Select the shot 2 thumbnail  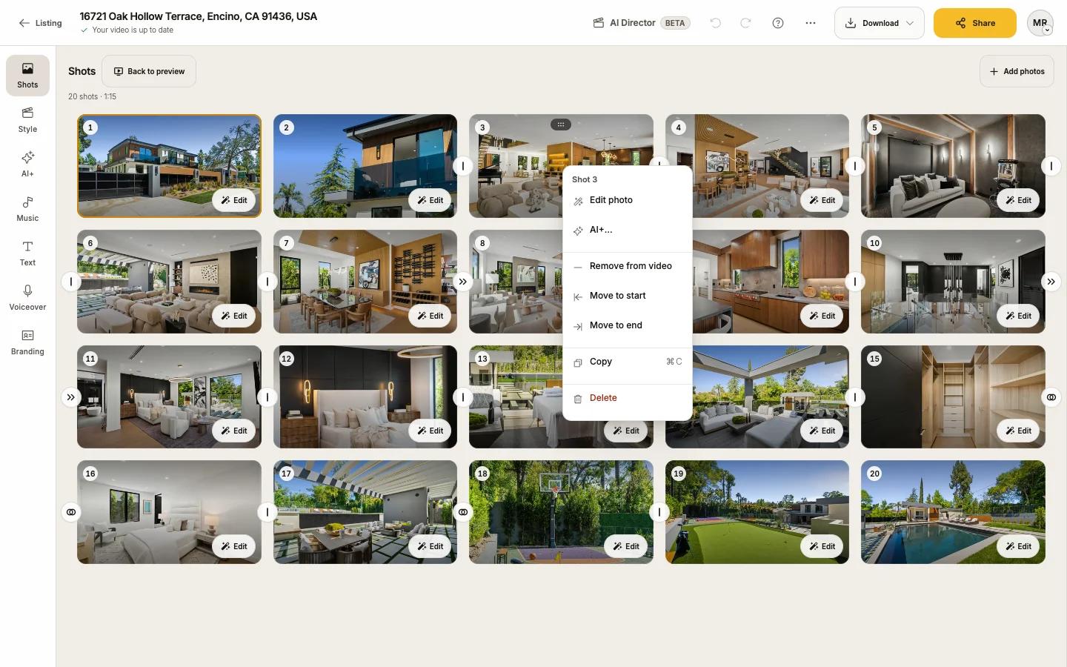point(365,166)
